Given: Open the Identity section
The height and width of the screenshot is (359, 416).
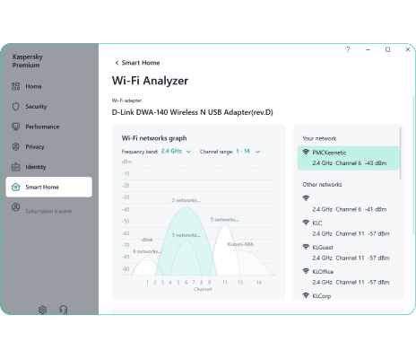Looking at the screenshot, I should [x=48, y=167].
